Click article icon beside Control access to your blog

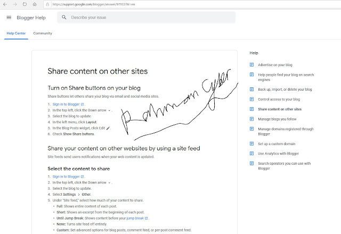point(252,99)
